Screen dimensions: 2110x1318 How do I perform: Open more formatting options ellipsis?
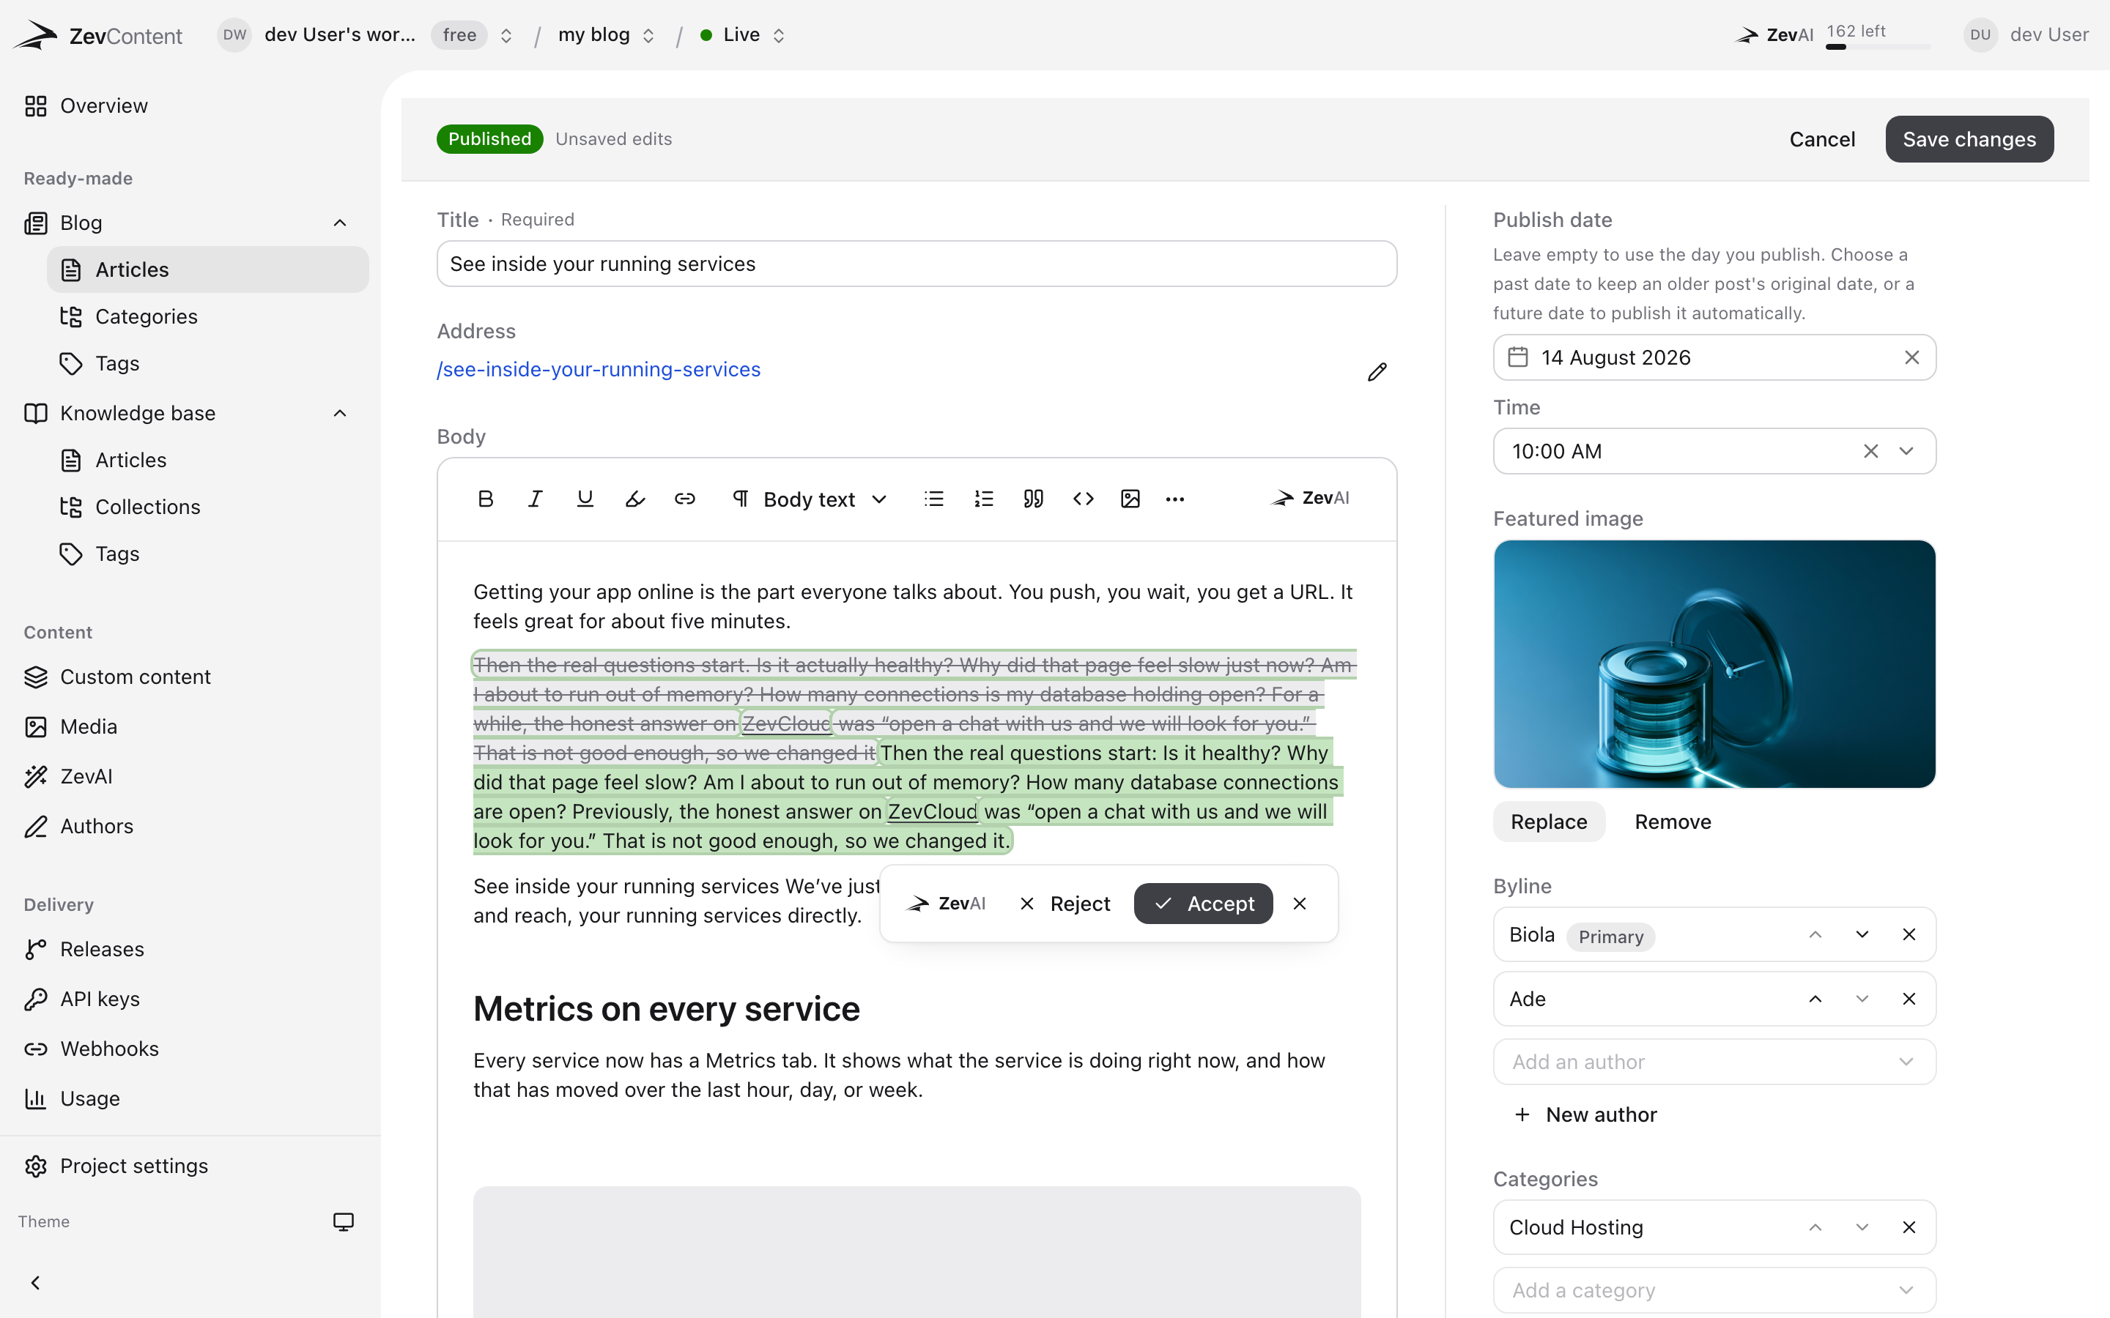pyautogui.click(x=1174, y=499)
